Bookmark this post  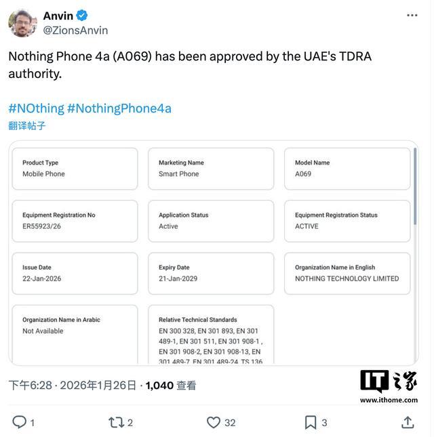click(x=311, y=422)
